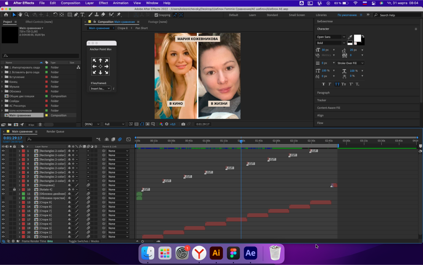Image resolution: width=423 pixels, height=265 pixels.
Task: Toggle visibility of the Концовка layer
Action: click(3, 185)
